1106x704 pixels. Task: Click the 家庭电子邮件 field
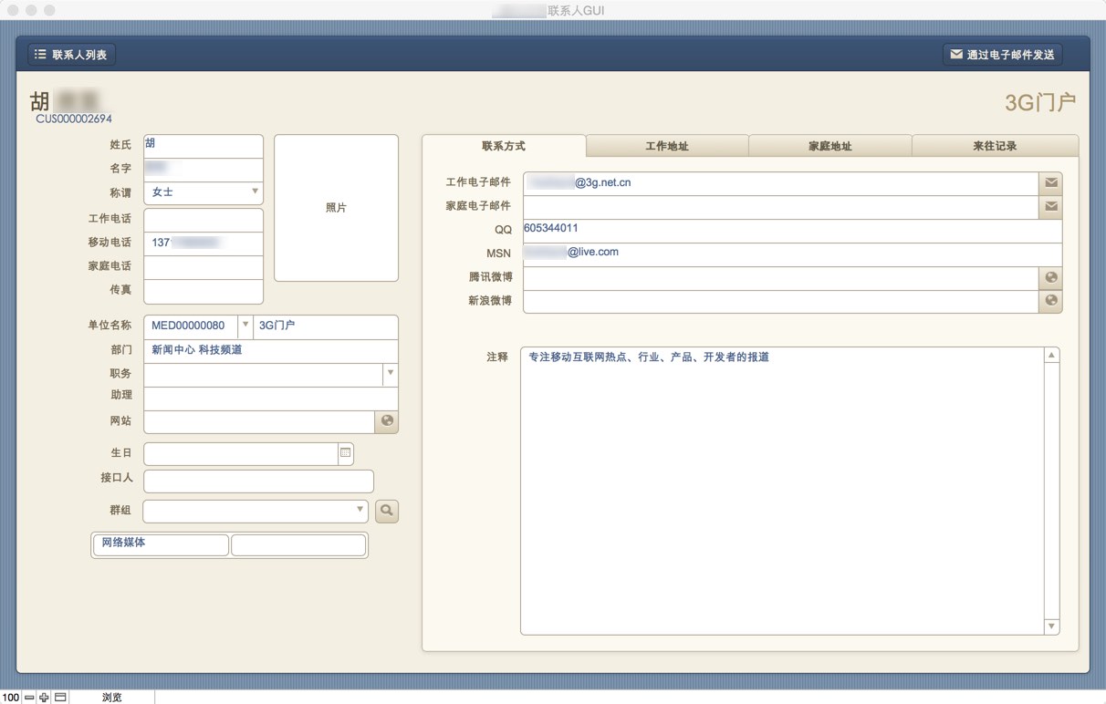point(781,207)
